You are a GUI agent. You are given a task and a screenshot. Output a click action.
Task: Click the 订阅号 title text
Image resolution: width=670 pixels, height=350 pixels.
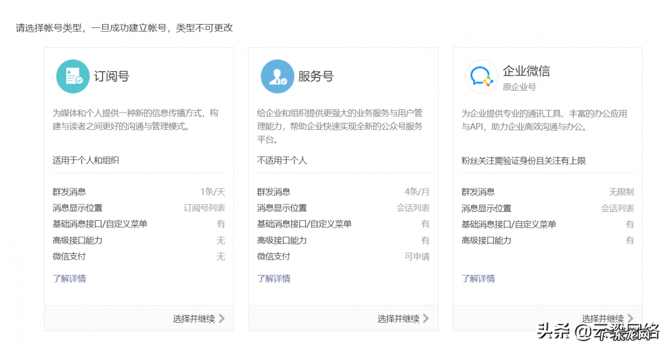(110, 75)
